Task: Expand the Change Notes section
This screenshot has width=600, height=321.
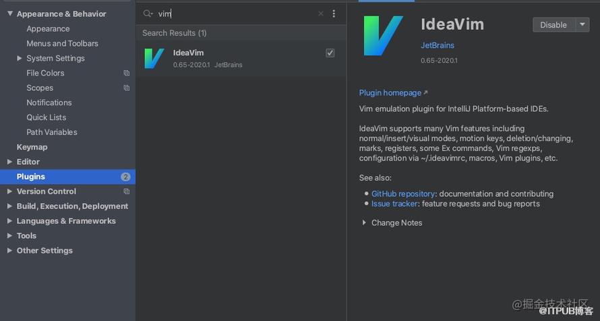Action: coord(364,223)
